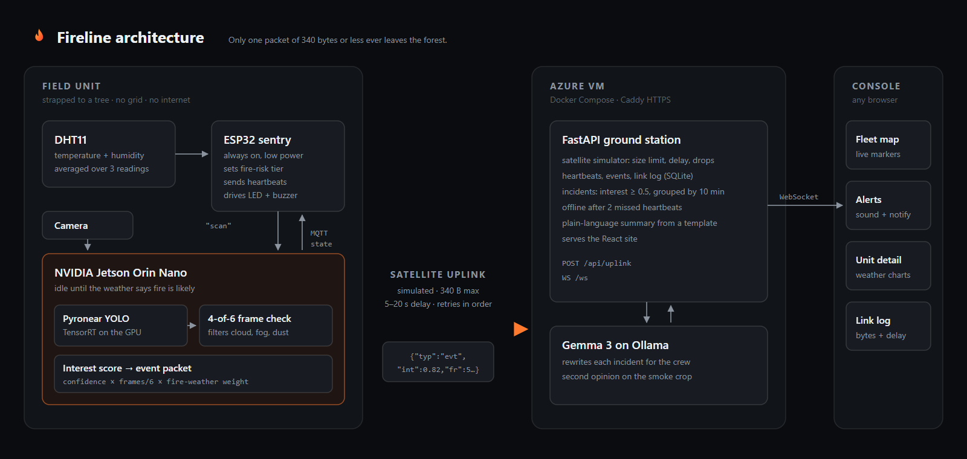
Task: Click the MQTT state label
Action: [321, 239]
